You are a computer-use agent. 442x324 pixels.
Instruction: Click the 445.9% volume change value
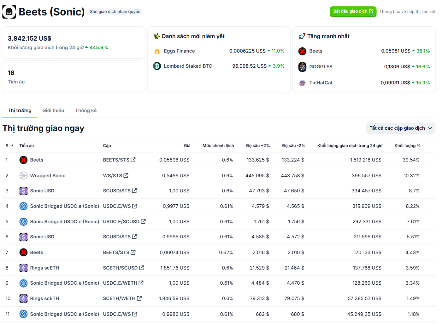(99, 48)
